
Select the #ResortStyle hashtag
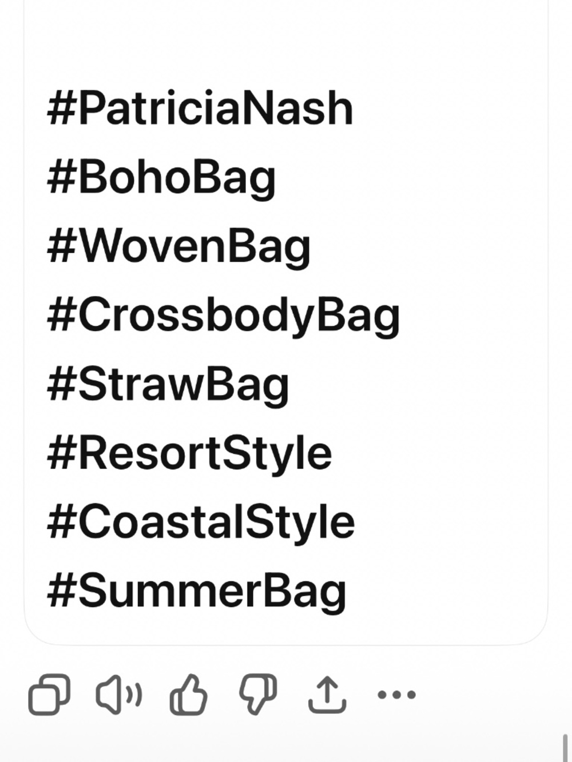(189, 454)
